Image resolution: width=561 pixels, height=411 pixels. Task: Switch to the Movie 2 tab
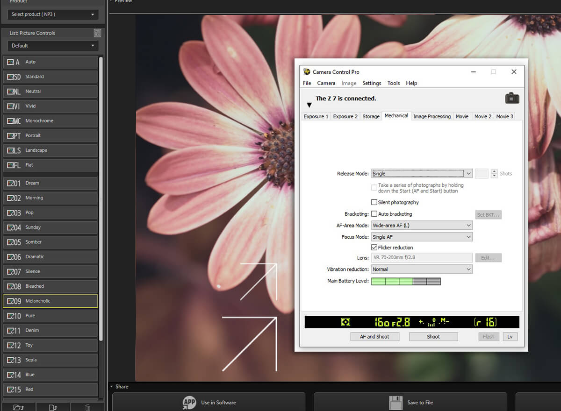[483, 116]
